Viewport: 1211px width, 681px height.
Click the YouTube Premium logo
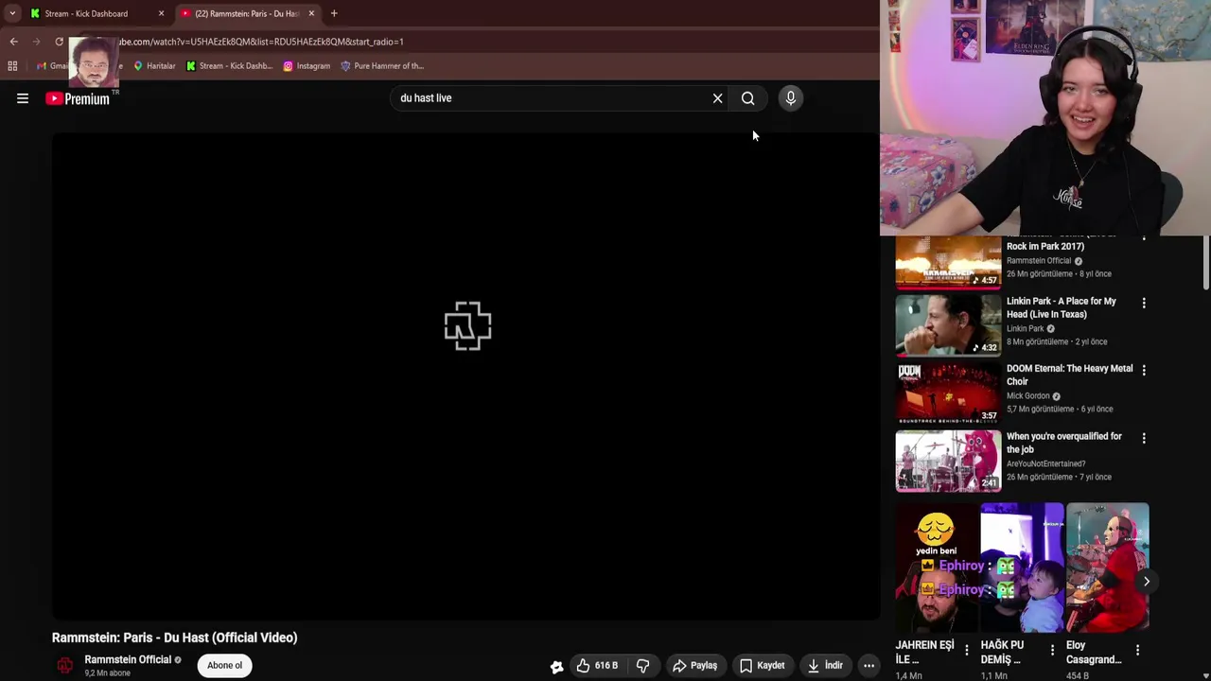pos(78,98)
